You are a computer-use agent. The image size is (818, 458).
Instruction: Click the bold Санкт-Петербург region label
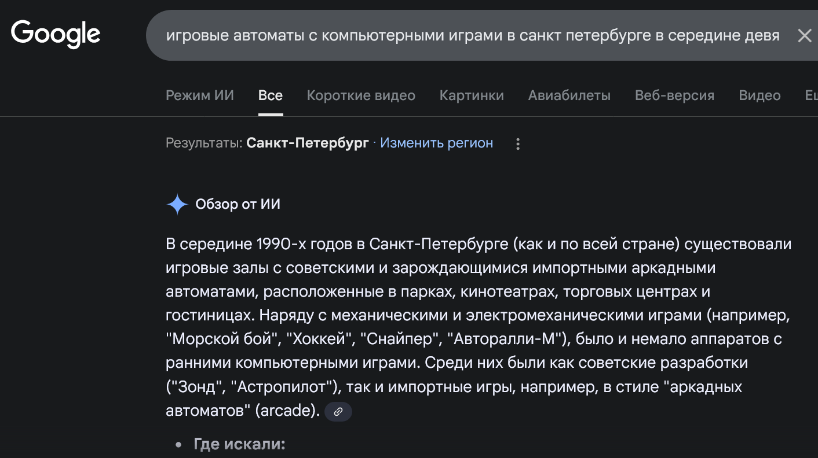point(307,143)
